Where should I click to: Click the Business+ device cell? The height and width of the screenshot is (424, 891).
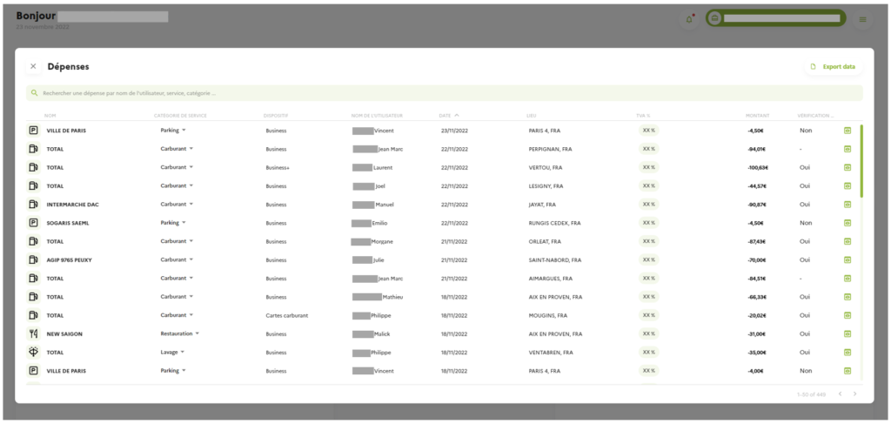point(278,168)
